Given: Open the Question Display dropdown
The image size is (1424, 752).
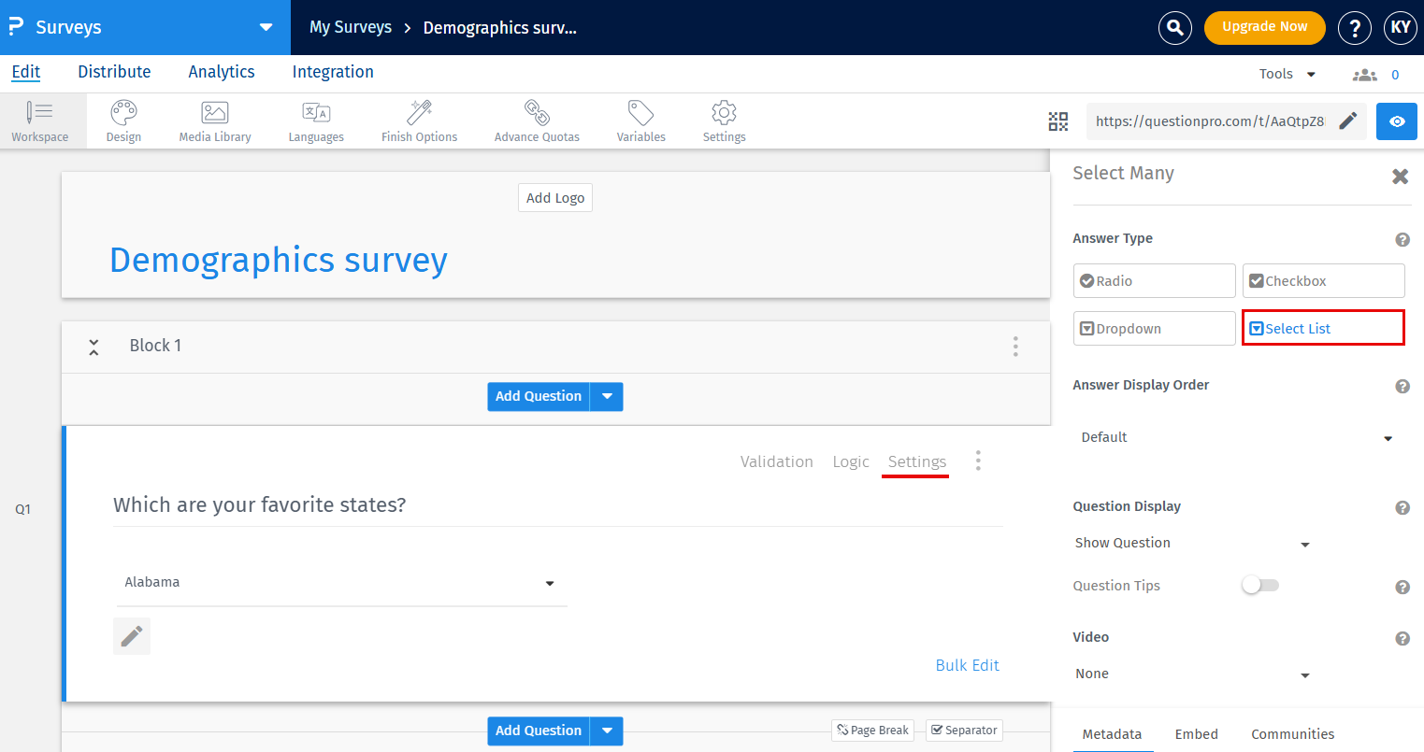Looking at the screenshot, I should point(1192,543).
